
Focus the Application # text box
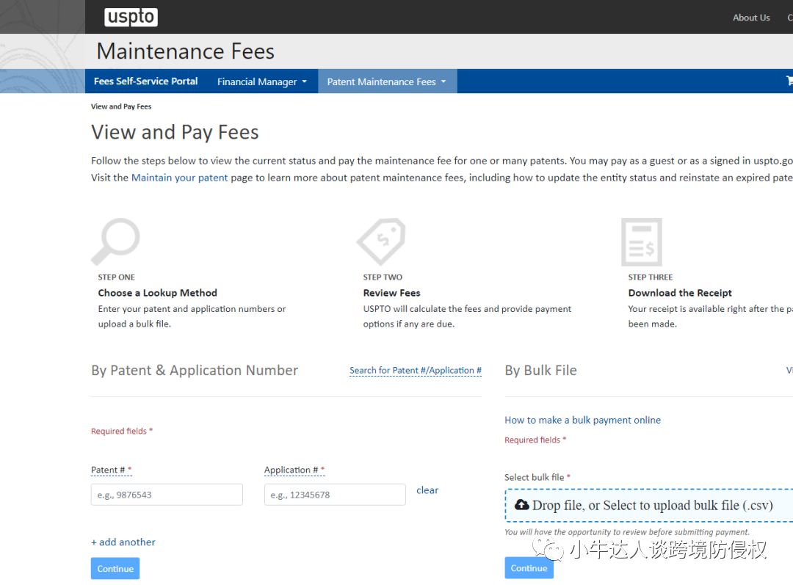(x=334, y=495)
